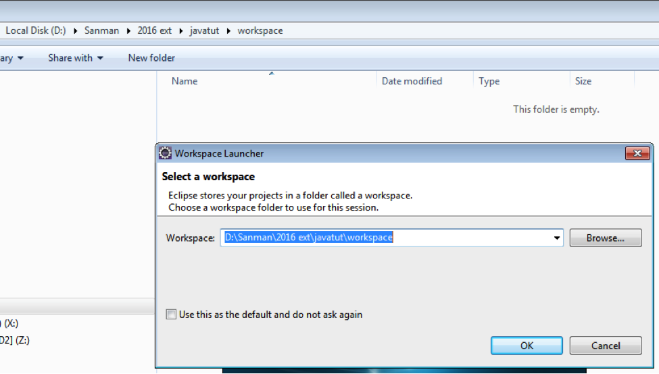Expand breadcrumb arrow after javatut
The height and width of the screenshot is (374, 659).
point(228,31)
